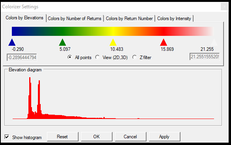This screenshot has width=231, height=145.
Task: Enable the All points radio option
Action: (x=69, y=57)
